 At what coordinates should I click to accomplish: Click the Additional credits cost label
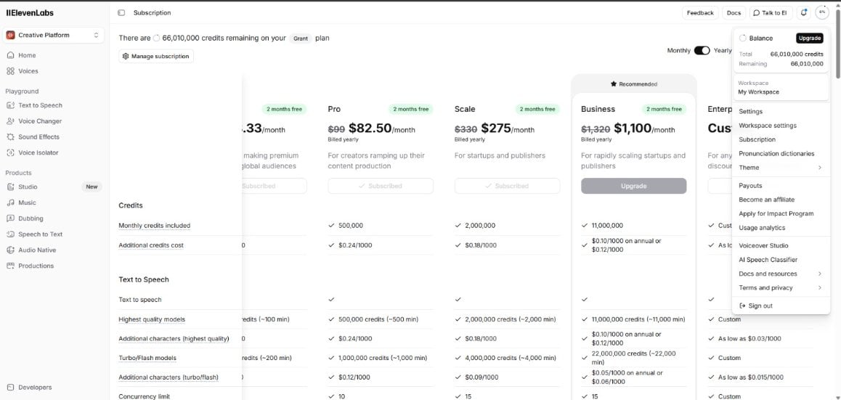click(x=152, y=245)
